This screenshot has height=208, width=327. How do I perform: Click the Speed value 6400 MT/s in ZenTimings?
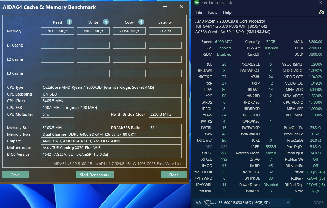tap(224, 42)
